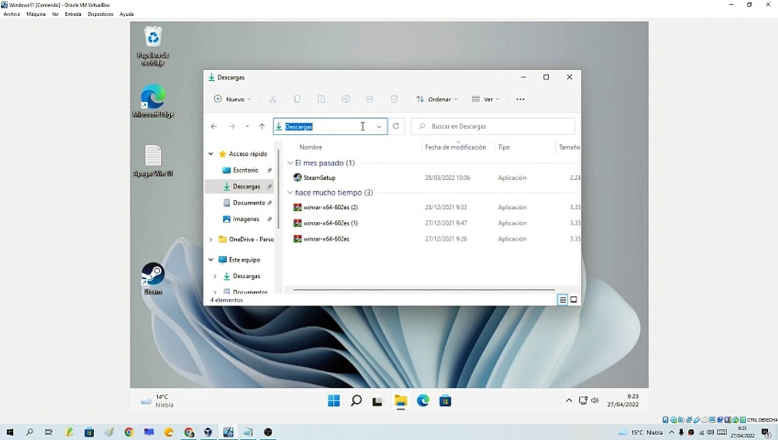Click the Rename icon in Explorer toolbar

point(346,99)
